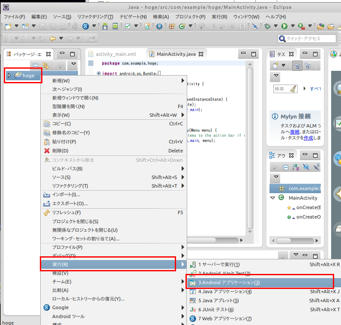Click the 作成 link in Mylyn panel

(x=308, y=138)
